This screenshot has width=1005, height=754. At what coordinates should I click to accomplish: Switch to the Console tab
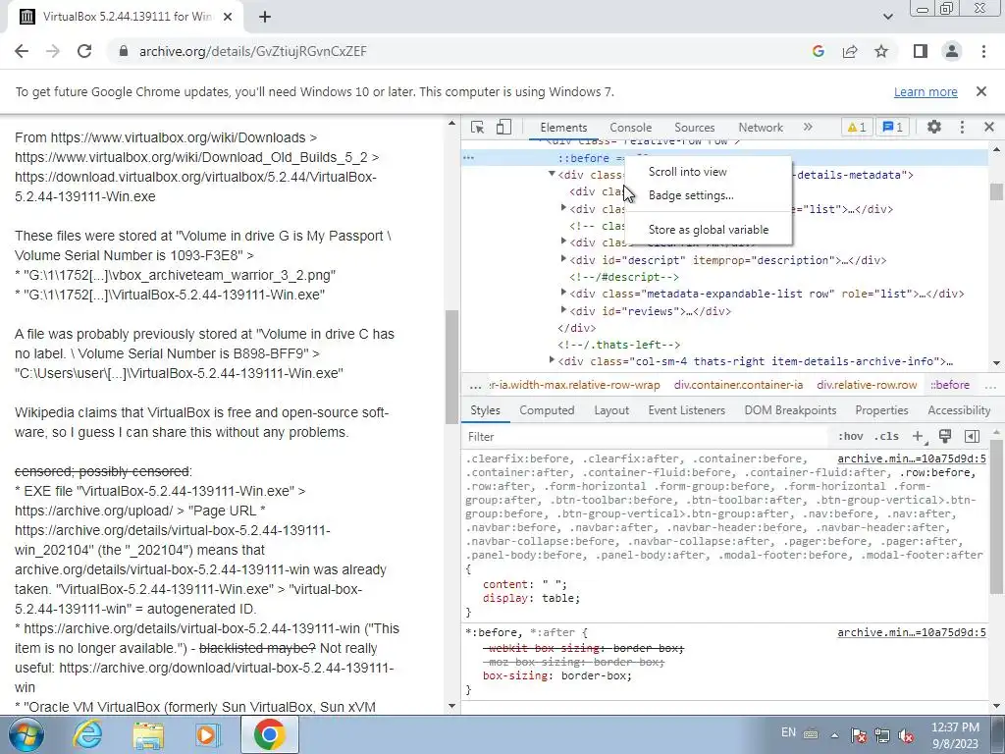(631, 127)
